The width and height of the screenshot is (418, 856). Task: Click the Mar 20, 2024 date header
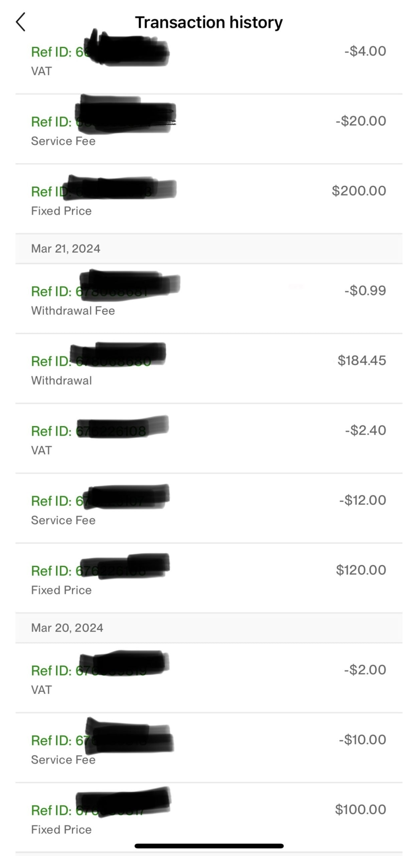point(67,628)
